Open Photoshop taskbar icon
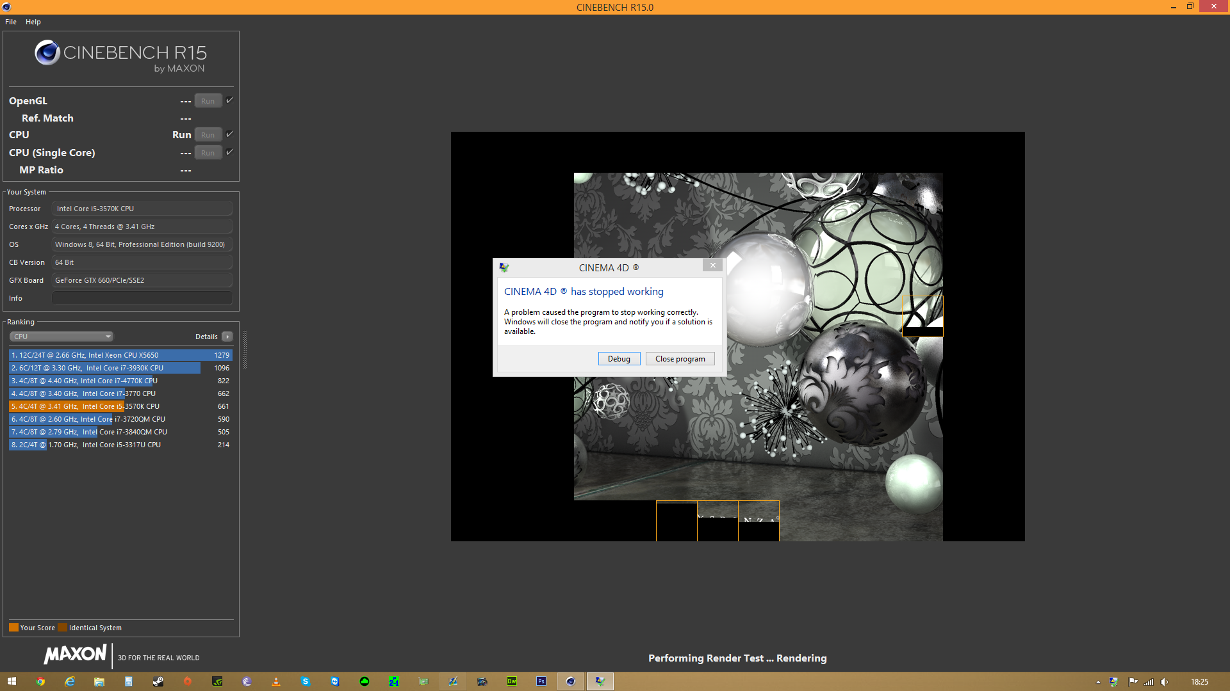This screenshot has height=691, width=1230. [541, 681]
